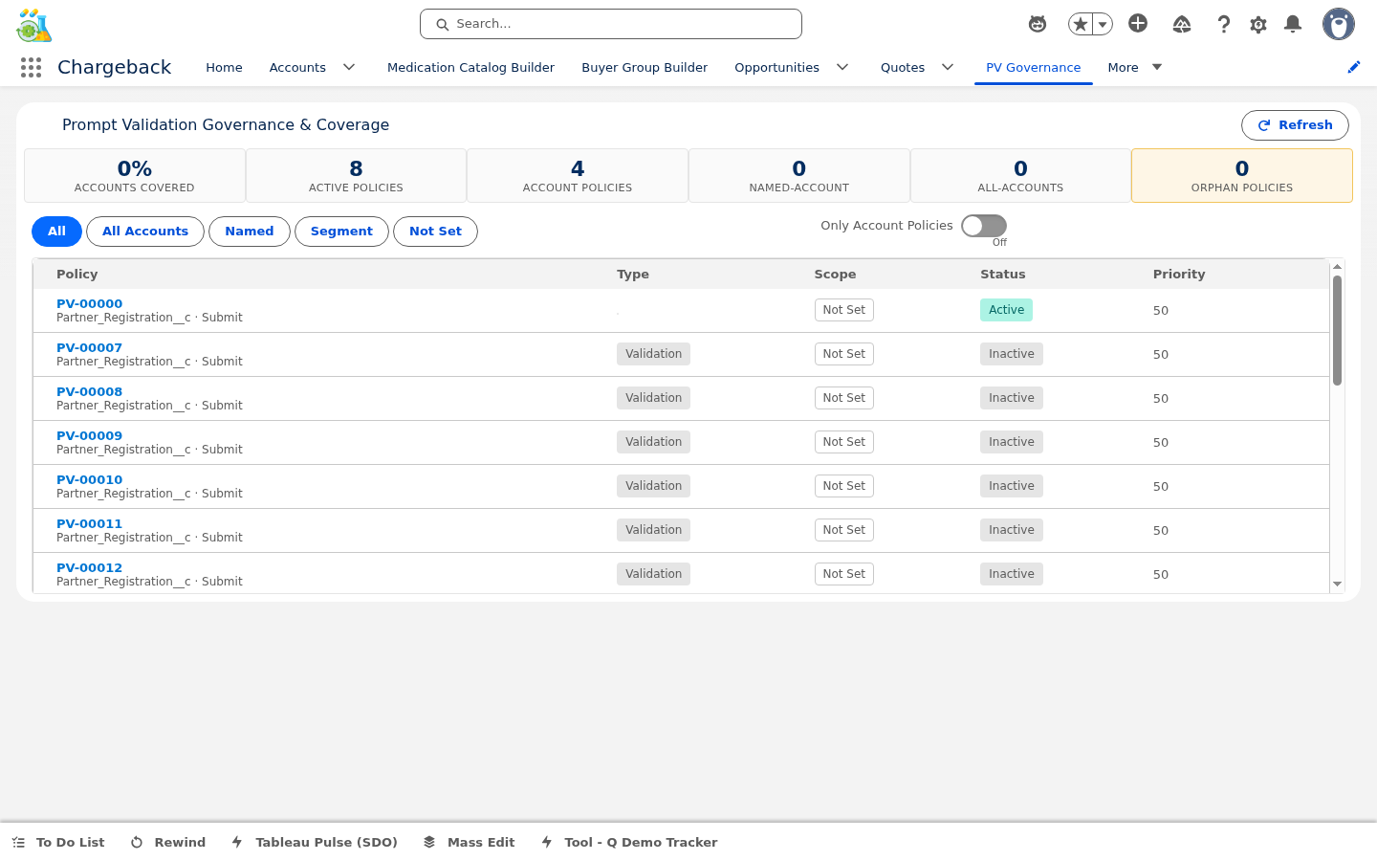
Task: Expand the Opportunities tab dropdown chevron
Action: point(842,67)
